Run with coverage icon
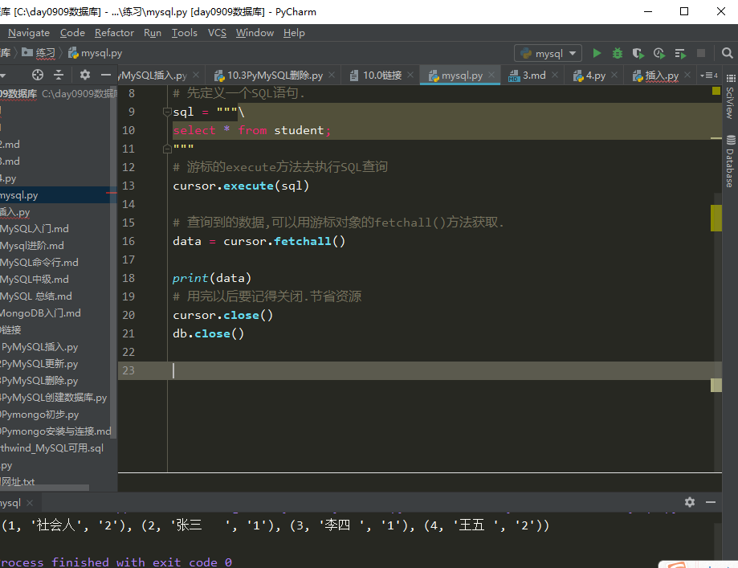This screenshot has height=568, width=738. 638,53
